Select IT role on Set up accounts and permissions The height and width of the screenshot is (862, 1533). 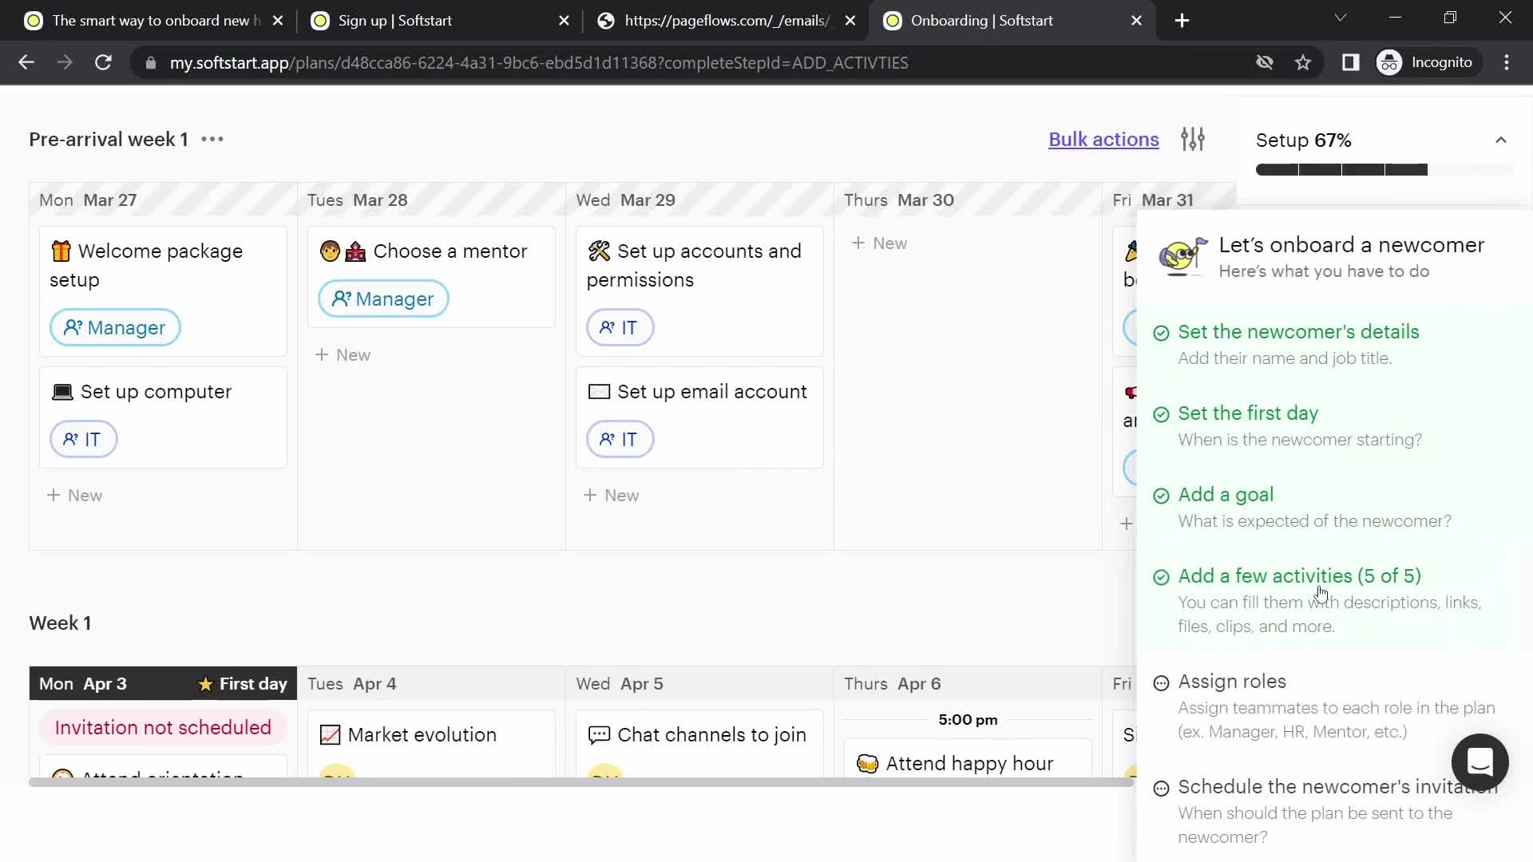pyautogui.click(x=620, y=327)
